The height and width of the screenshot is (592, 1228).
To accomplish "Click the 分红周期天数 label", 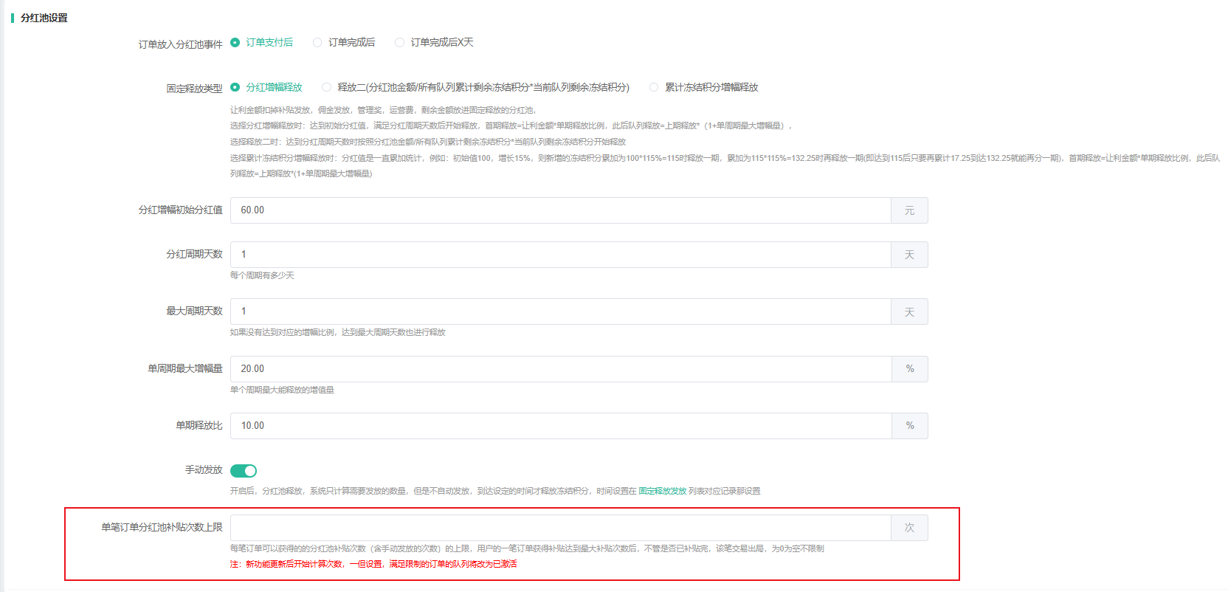I will [x=195, y=254].
